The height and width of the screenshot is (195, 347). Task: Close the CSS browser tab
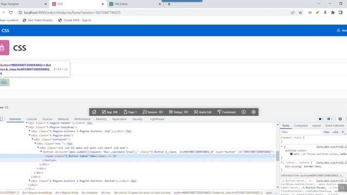click(102, 4)
